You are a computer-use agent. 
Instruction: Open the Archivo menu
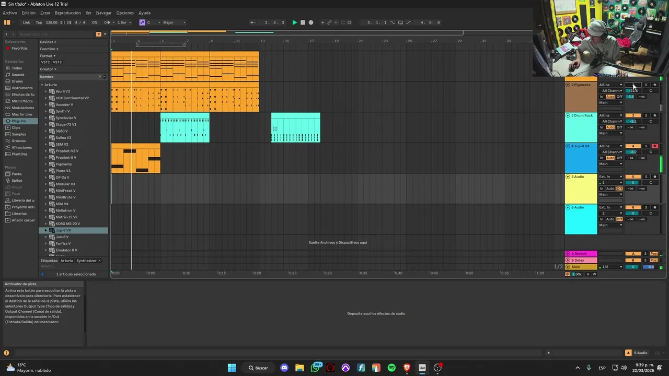pos(10,13)
